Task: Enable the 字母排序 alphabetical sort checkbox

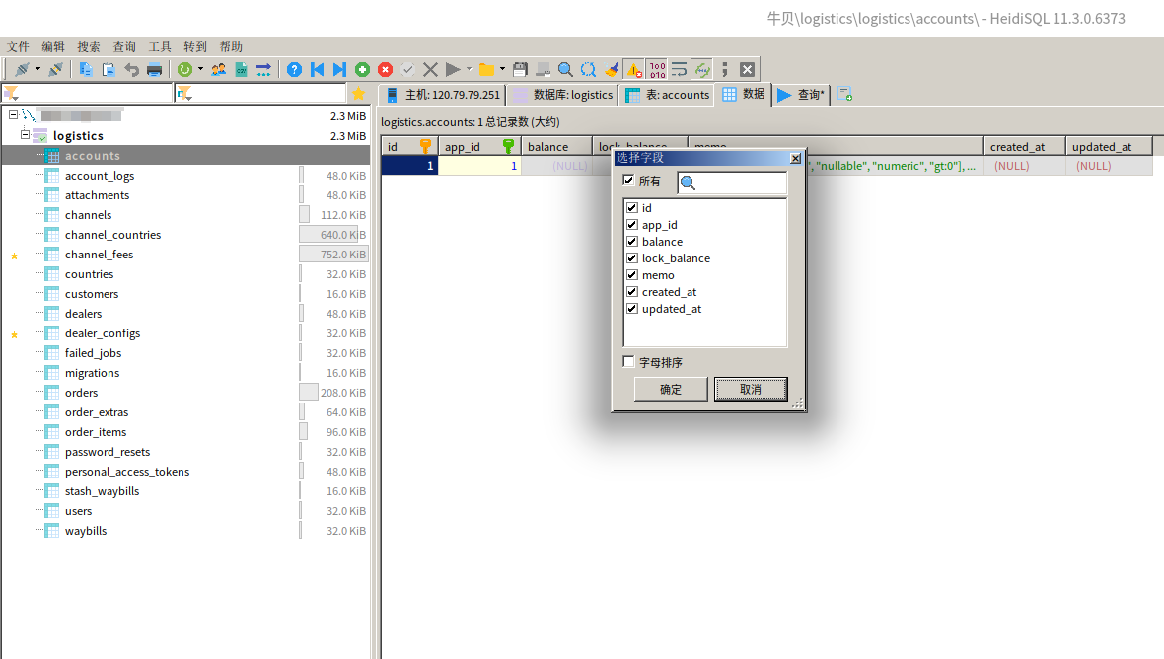Action: tap(628, 361)
